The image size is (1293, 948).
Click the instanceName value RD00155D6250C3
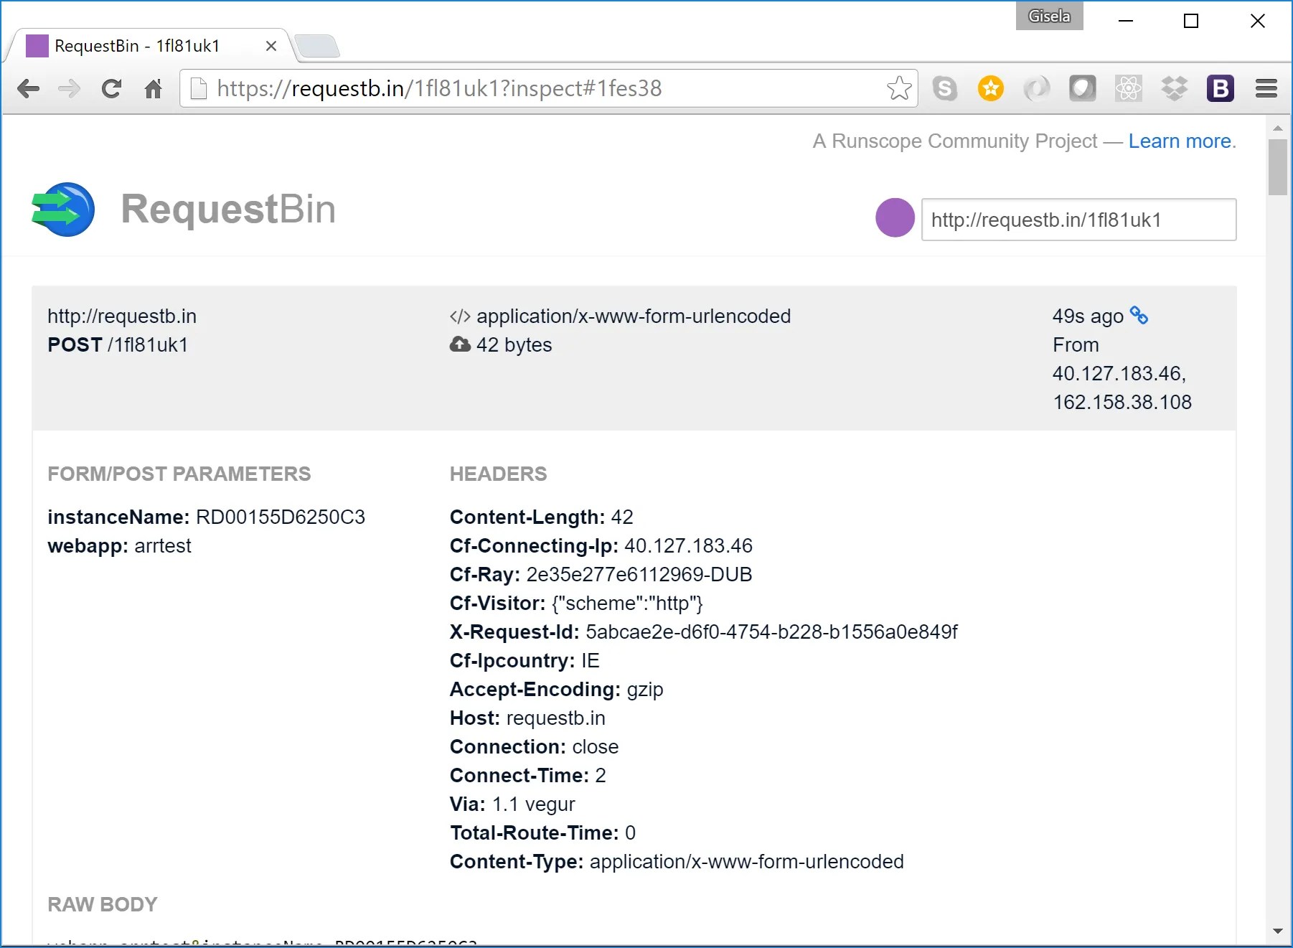coord(281,517)
